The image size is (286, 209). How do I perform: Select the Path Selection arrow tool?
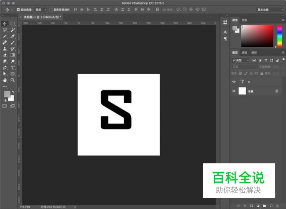click(4, 74)
